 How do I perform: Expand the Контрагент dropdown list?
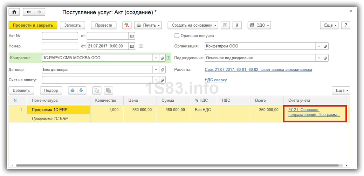point(156,58)
